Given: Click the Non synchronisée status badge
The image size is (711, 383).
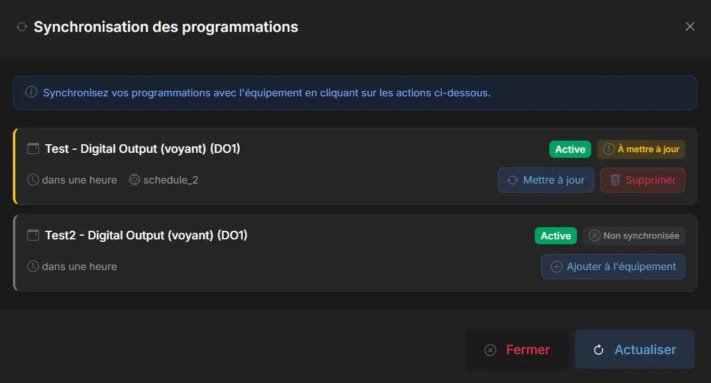Looking at the screenshot, I should (x=634, y=236).
